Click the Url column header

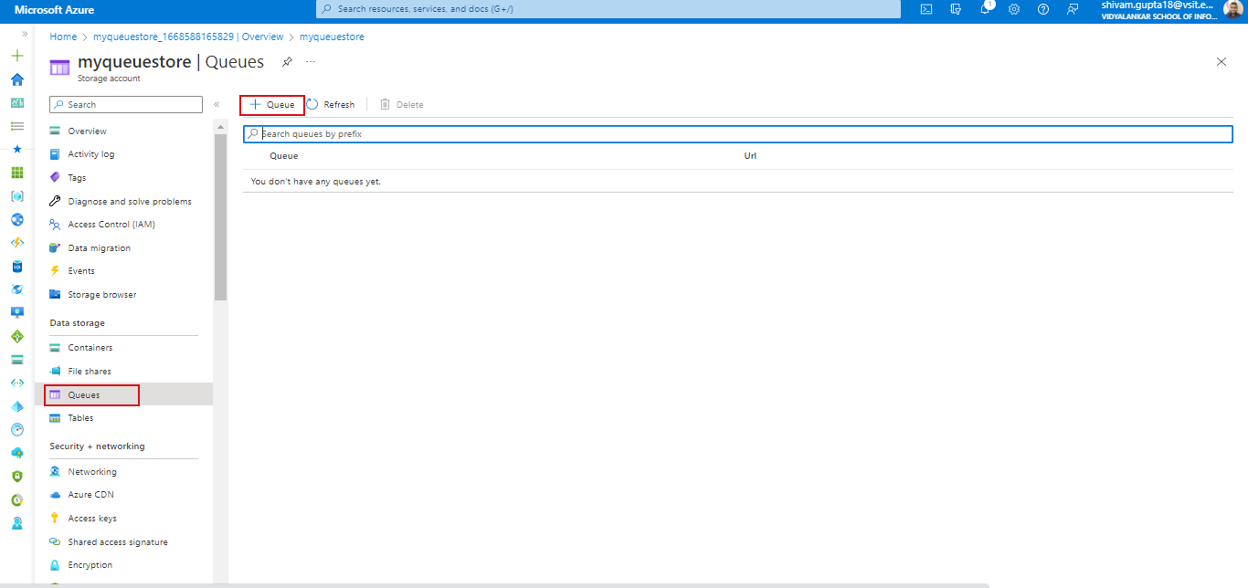(750, 156)
